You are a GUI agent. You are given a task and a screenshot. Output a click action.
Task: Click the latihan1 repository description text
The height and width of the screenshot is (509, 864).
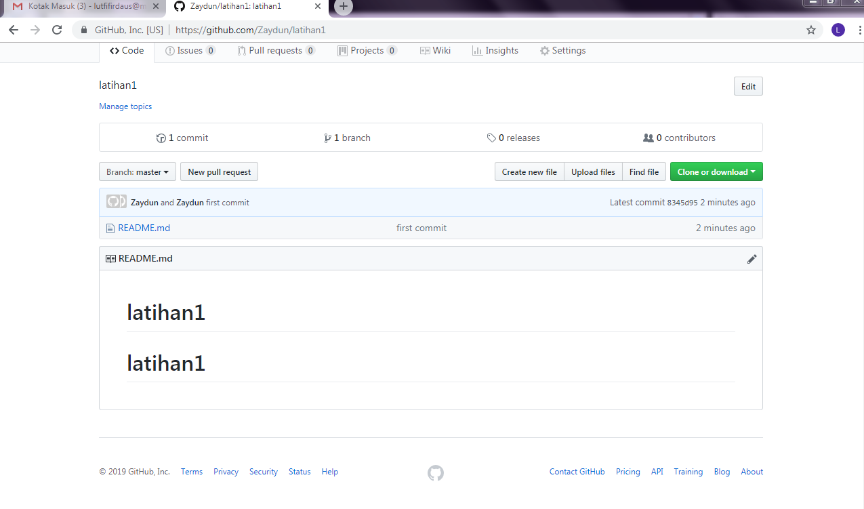(x=118, y=85)
